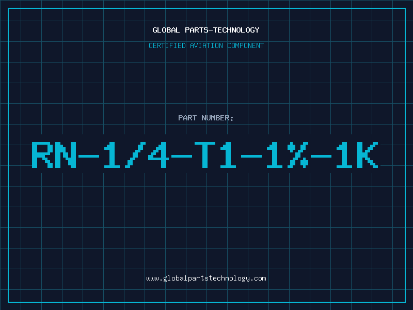Image resolution: width=413 pixels, height=310 pixels.
Task: Click the PART NUMBER: label
Action: pyautogui.click(x=205, y=118)
